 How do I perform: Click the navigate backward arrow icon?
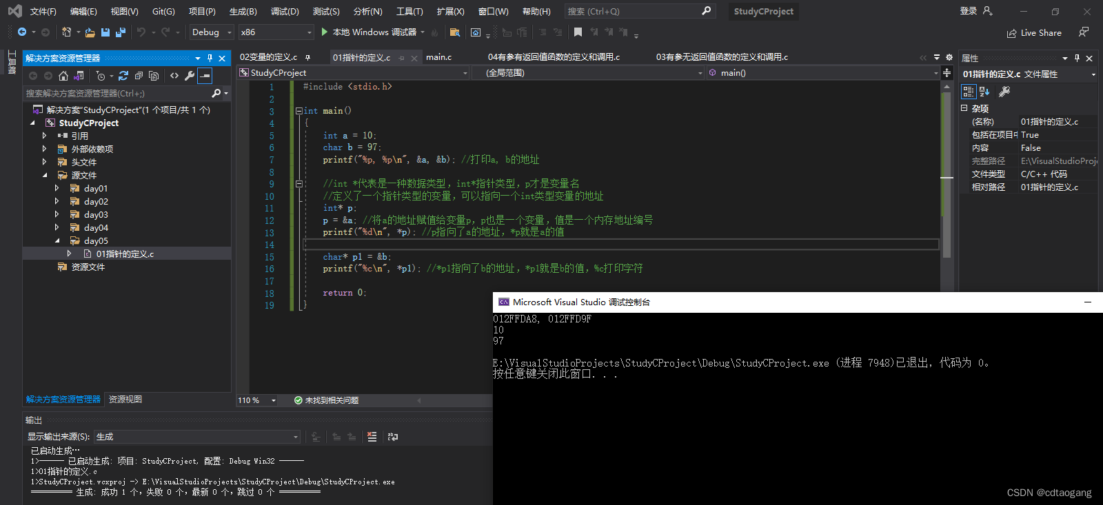22,32
